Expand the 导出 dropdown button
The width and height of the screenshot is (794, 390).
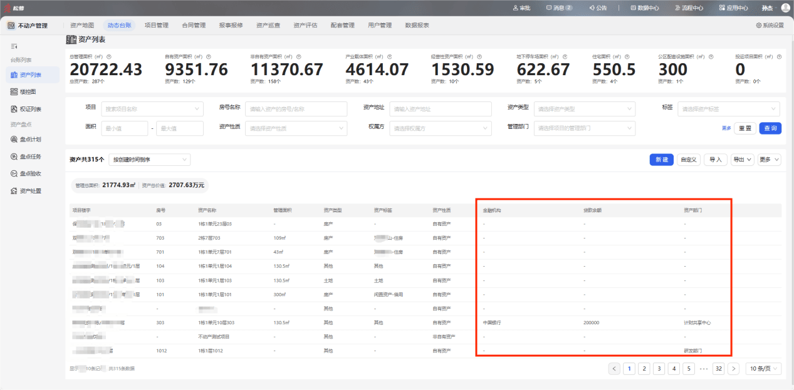point(742,160)
